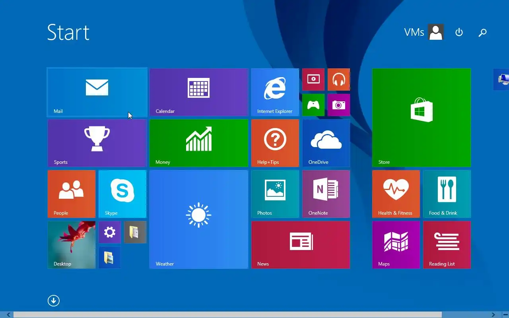Open the OneNote tile
Viewport: 509px width, 318px height.
(x=326, y=194)
